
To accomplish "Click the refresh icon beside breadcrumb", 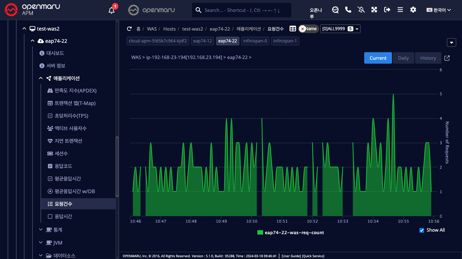I will coord(129,29).
